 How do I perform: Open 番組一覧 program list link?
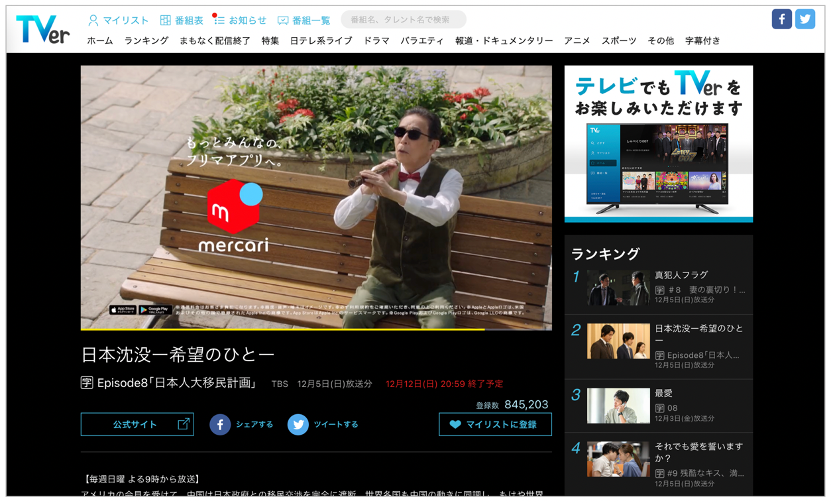[x=304, y=21]
